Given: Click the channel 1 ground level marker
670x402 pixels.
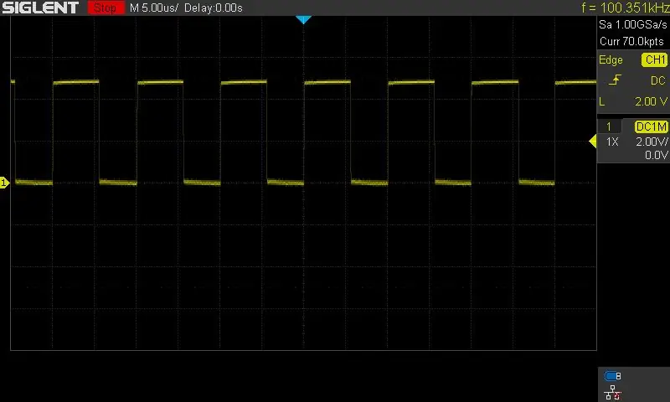Looking at the screenshot, I should (x=4, y=183).
